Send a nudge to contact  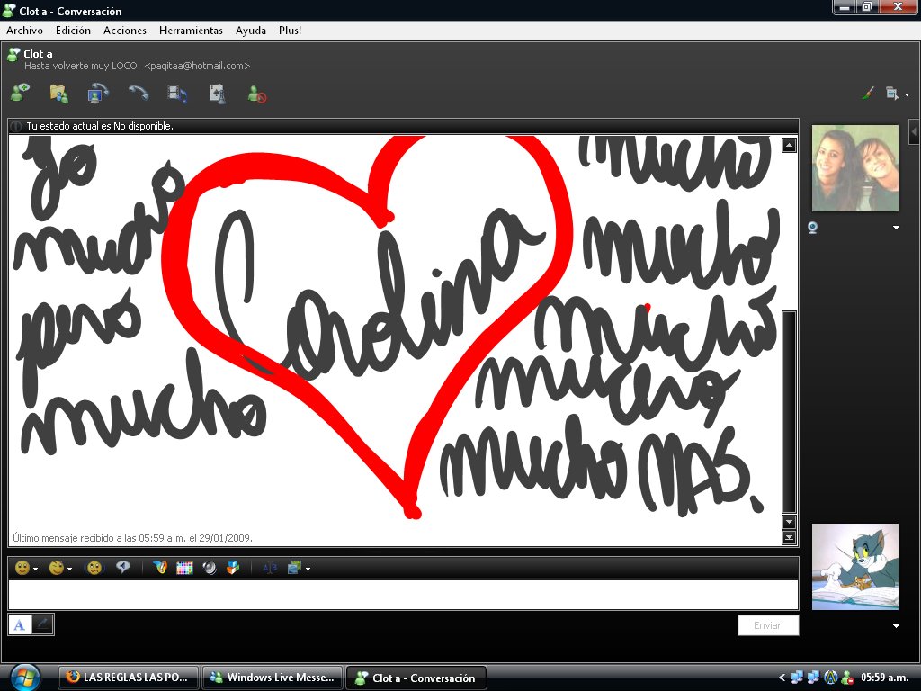point(94,568)
